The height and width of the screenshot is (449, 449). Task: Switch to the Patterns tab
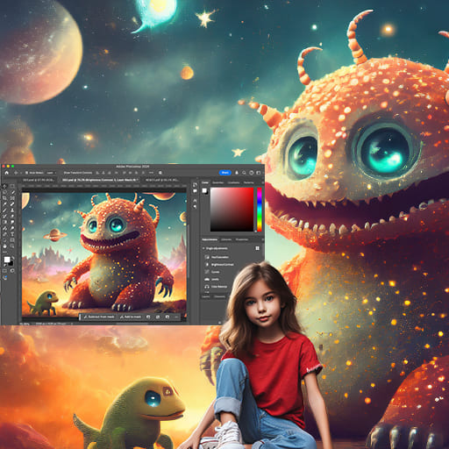point(249,182)
